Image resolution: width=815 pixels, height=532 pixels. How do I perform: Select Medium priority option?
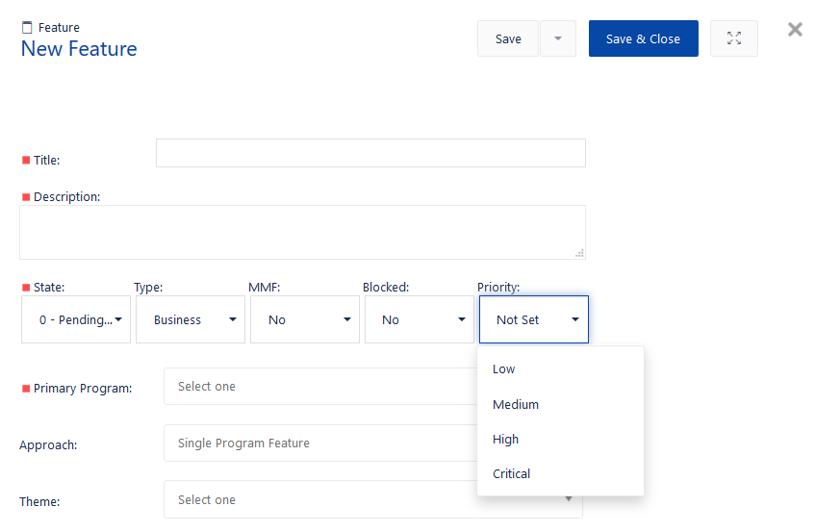560,404
